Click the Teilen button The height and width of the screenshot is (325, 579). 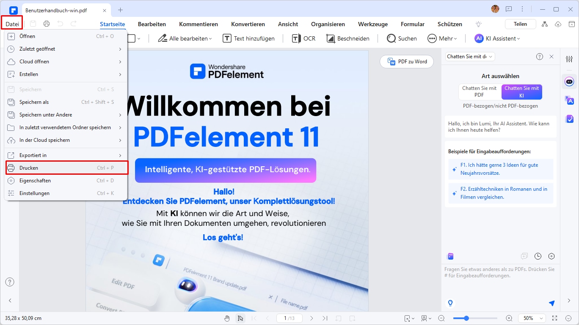pyautogui.click(x=520, y=24)
